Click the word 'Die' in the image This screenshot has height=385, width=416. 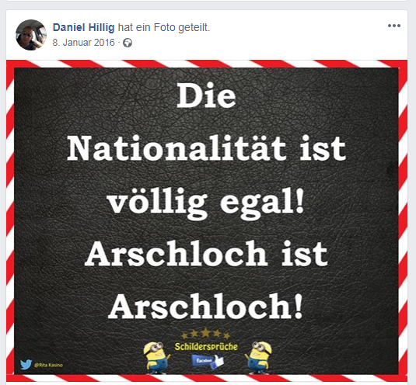tap(206, 95)
